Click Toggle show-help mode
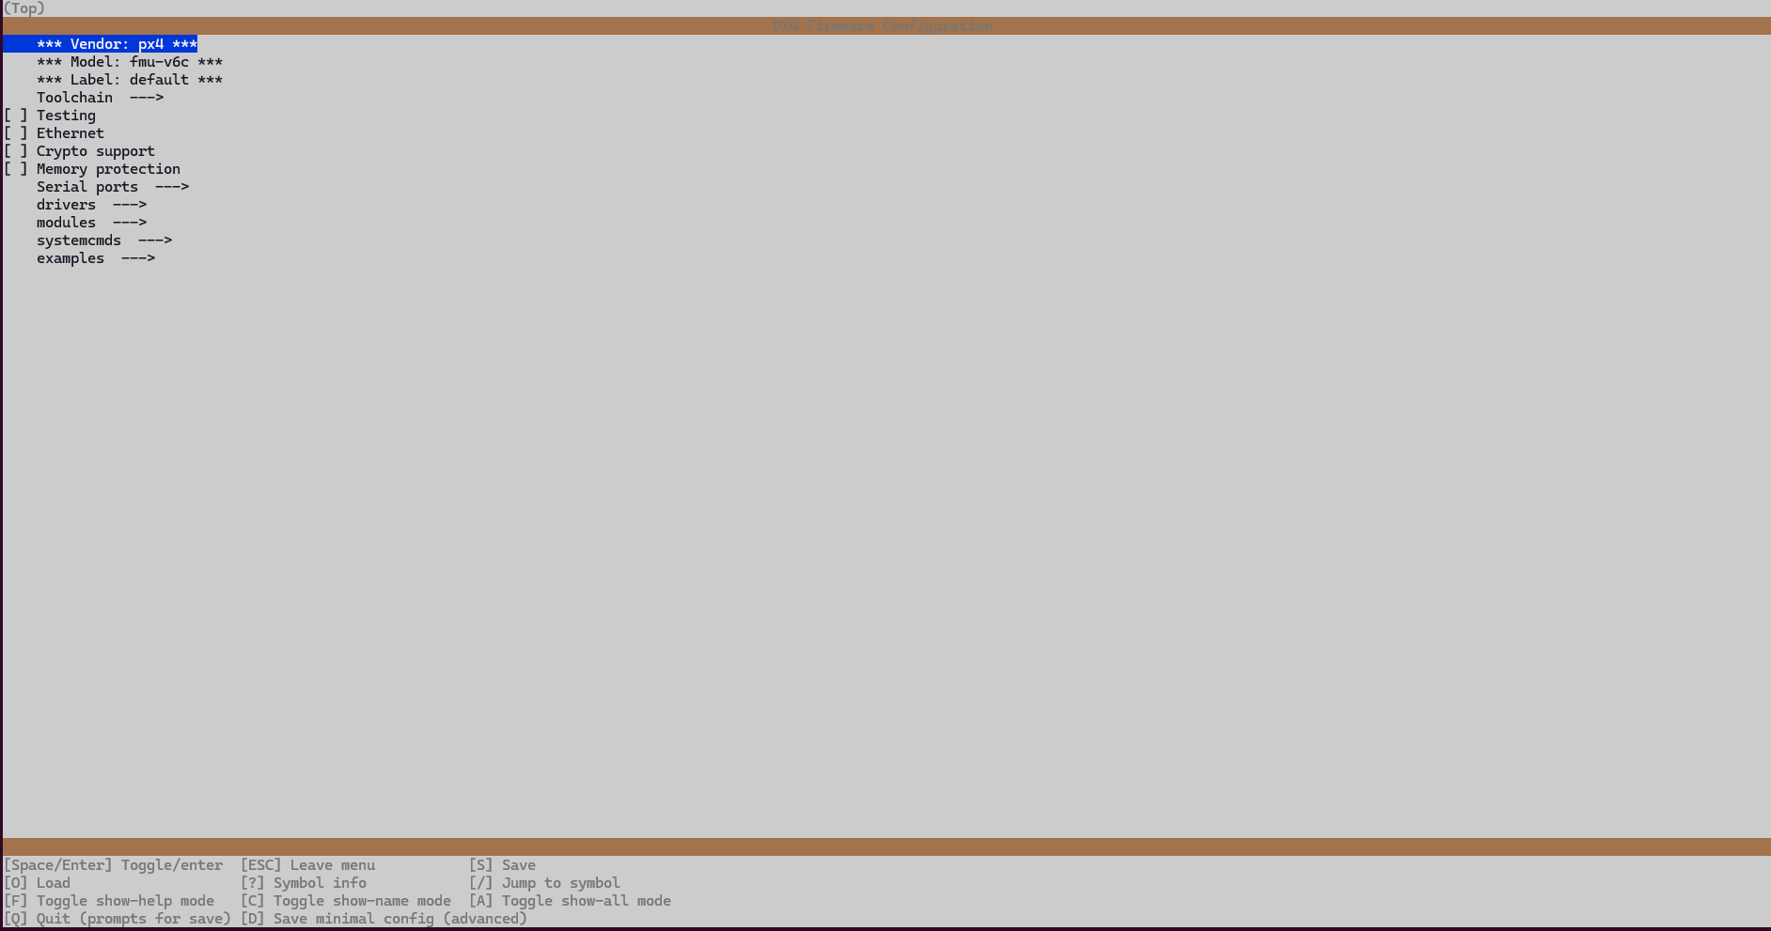This screenshot has height=931, width=1771. [x=110, y=900]
